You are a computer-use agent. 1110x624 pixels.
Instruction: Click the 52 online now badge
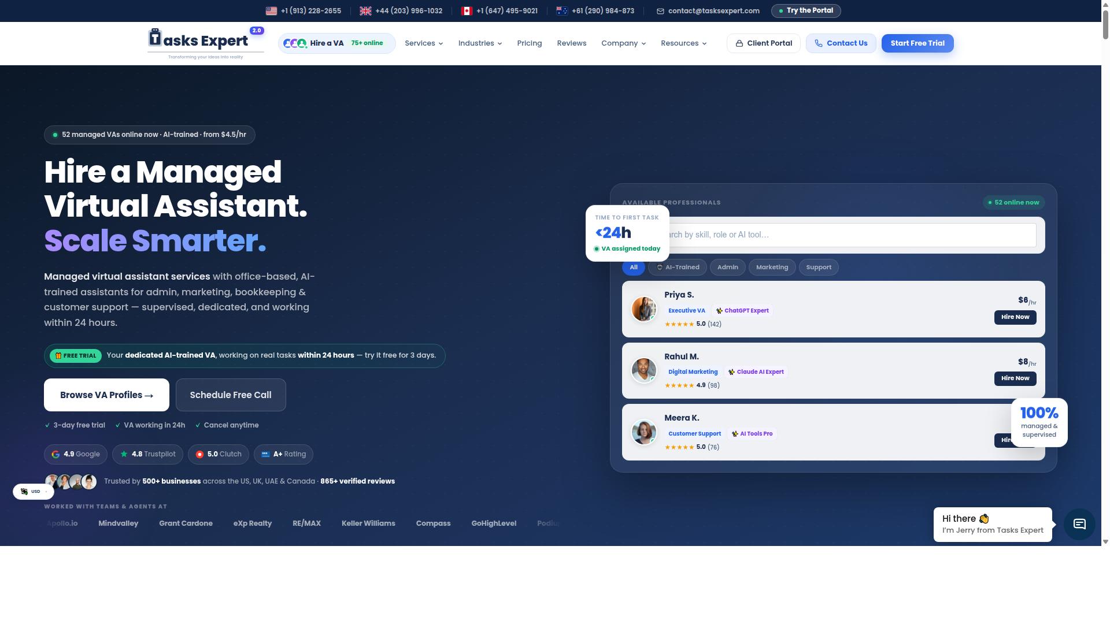pos(1014,203)
